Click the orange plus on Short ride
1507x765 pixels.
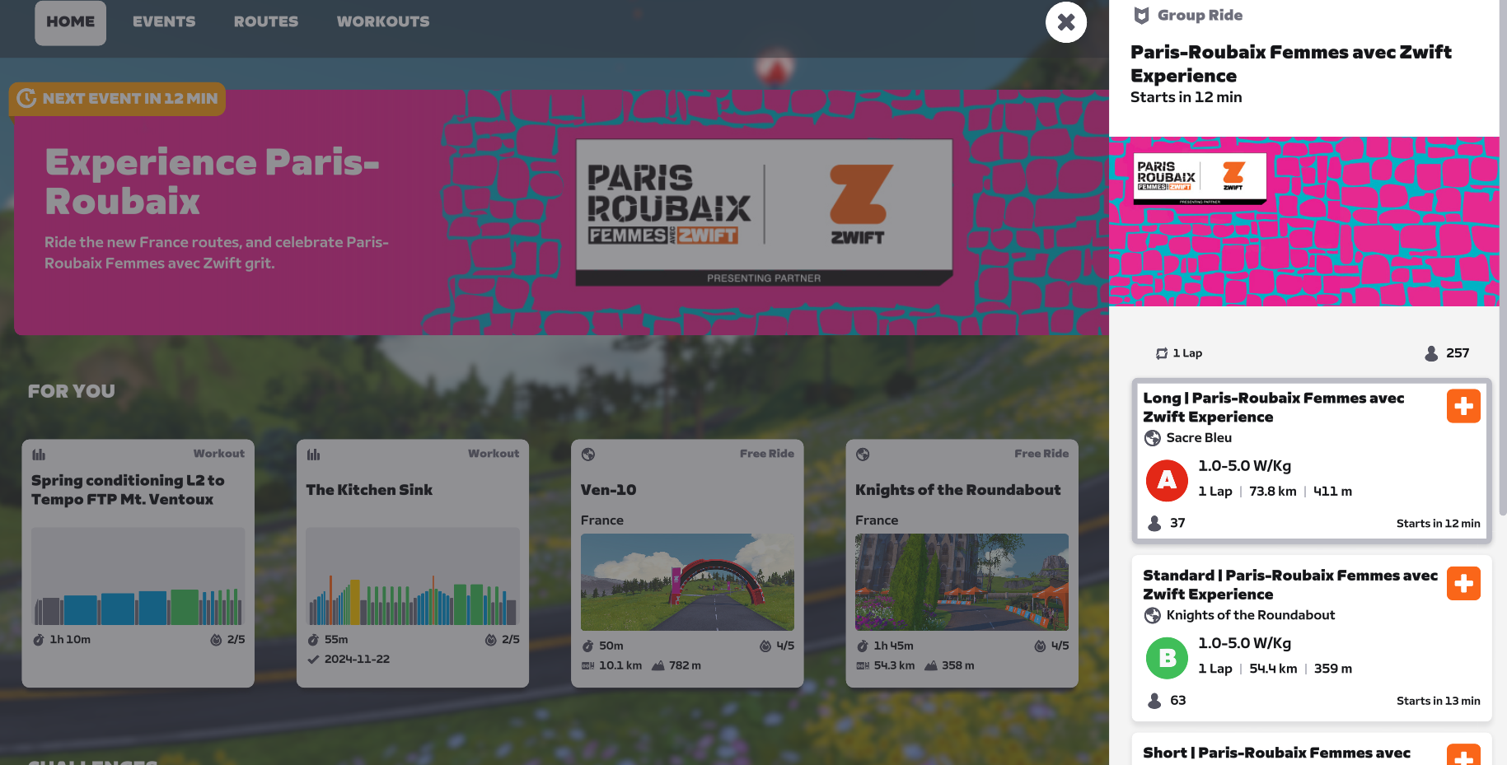(x=1463, y=755)
